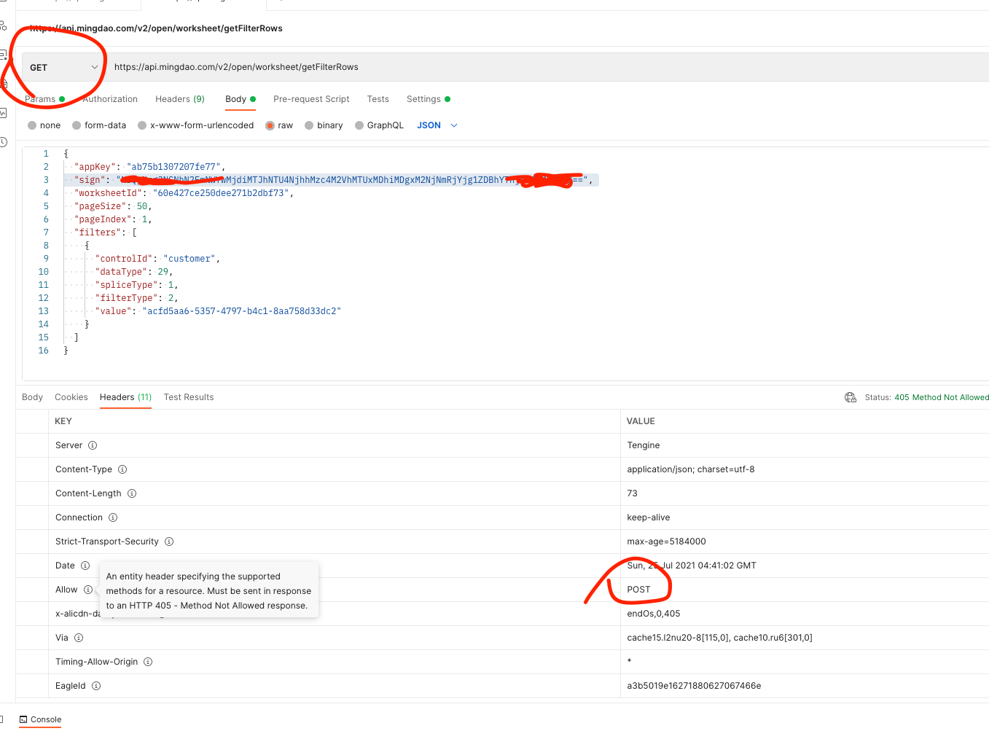Viewport: 989px width, 731px height.
Task: Switch to the Headers (9) request tab
Action: pyautogui.click(x=179, y=98)
